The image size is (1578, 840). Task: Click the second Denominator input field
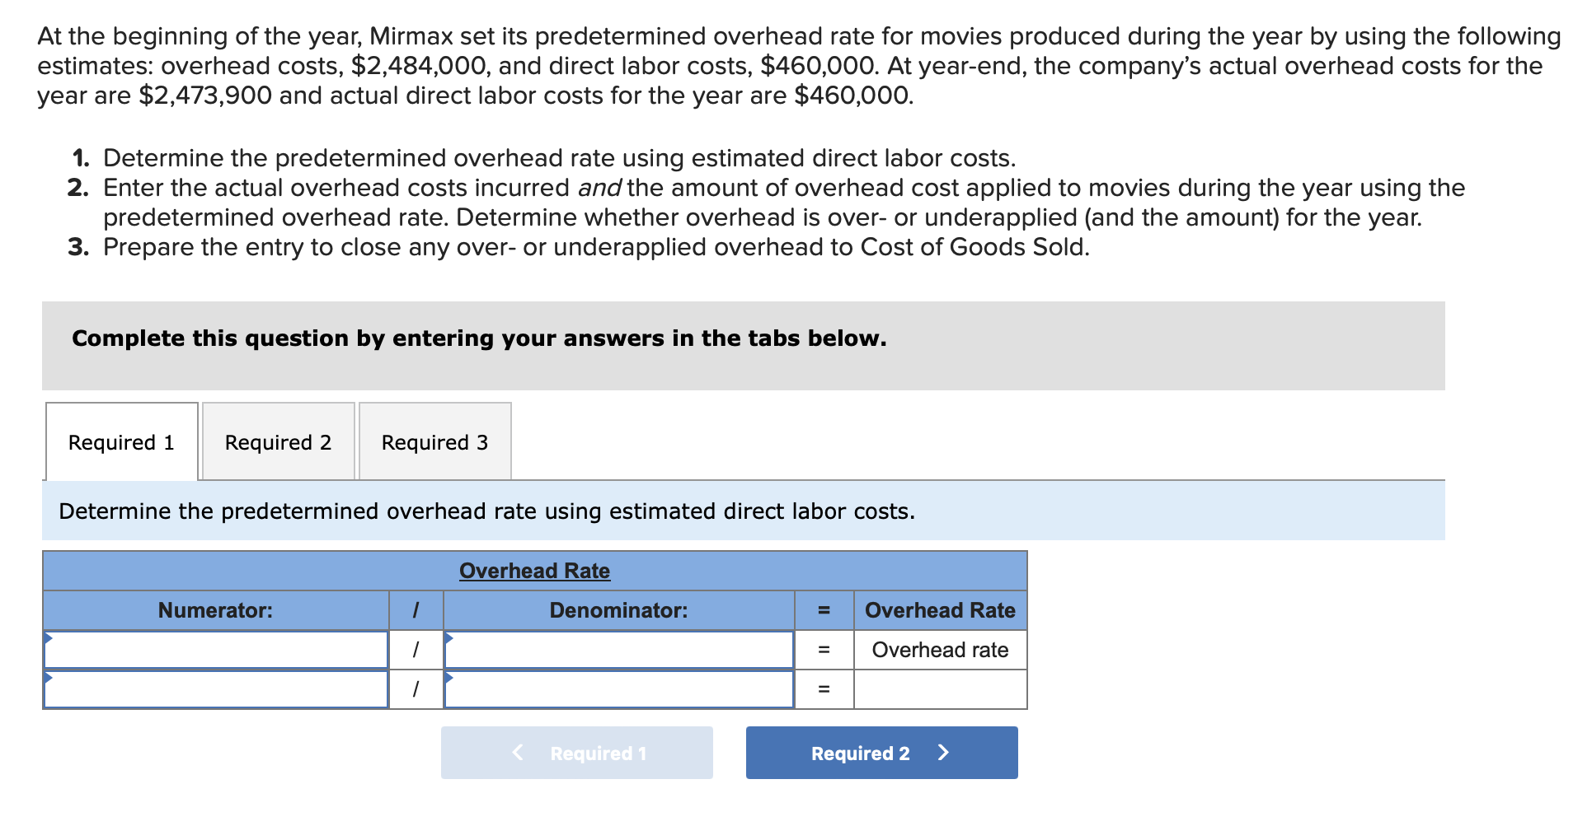point(618,690)
